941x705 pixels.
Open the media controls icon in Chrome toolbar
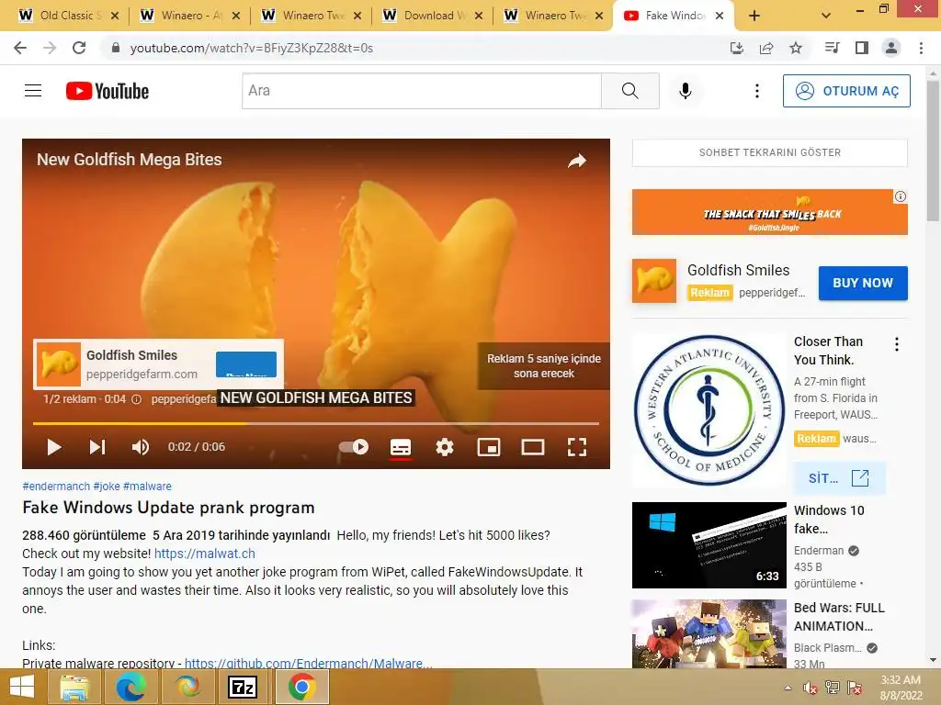[x=832, y=48]
